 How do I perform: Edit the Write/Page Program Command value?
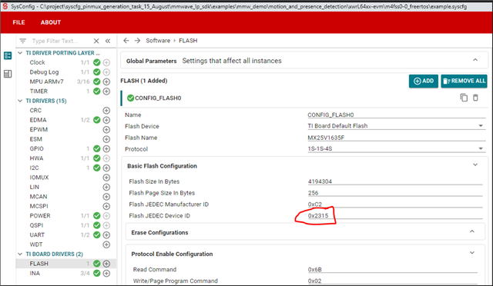[x=392, y=281]
